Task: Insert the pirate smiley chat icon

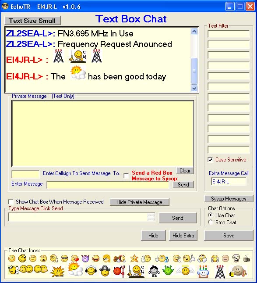Action: 105,271
